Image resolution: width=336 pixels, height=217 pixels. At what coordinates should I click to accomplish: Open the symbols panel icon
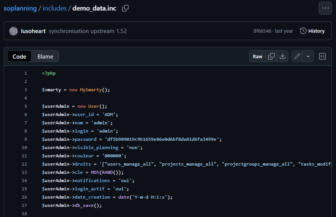(322, 56)
